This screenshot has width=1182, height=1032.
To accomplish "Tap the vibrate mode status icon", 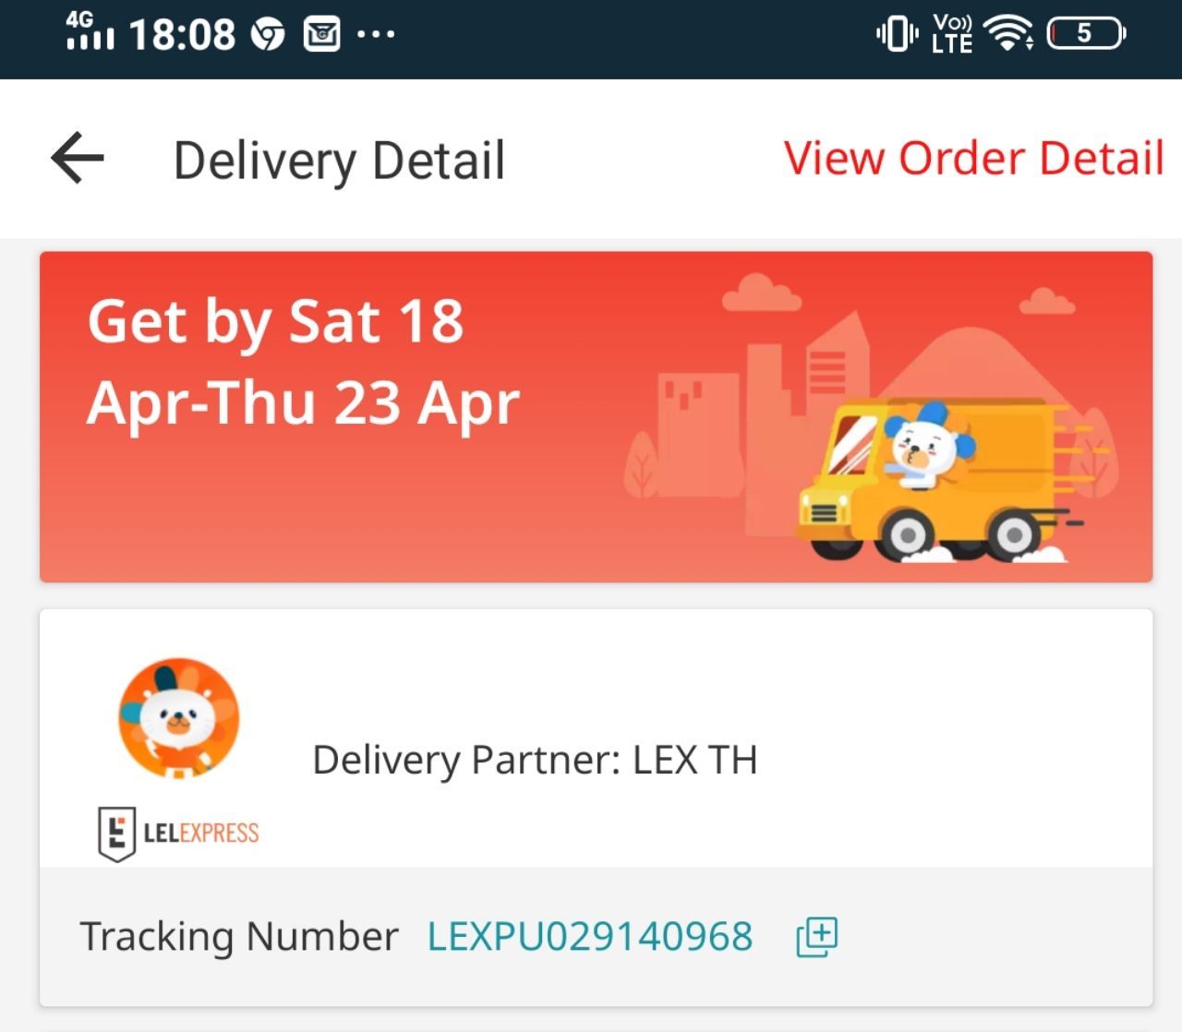I will [x=897, y=34].
